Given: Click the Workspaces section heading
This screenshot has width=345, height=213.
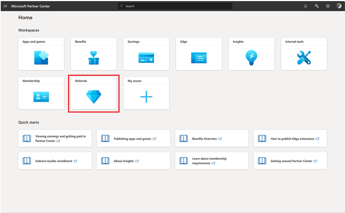Looking at the screenshot, I should [x=29, y=30].
